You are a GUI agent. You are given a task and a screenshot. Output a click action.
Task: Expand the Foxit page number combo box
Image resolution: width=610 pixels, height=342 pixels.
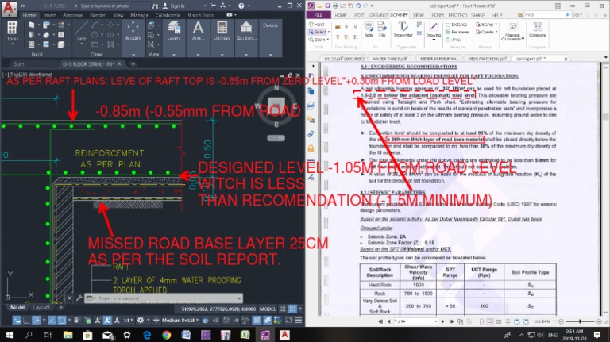(435, 321)
